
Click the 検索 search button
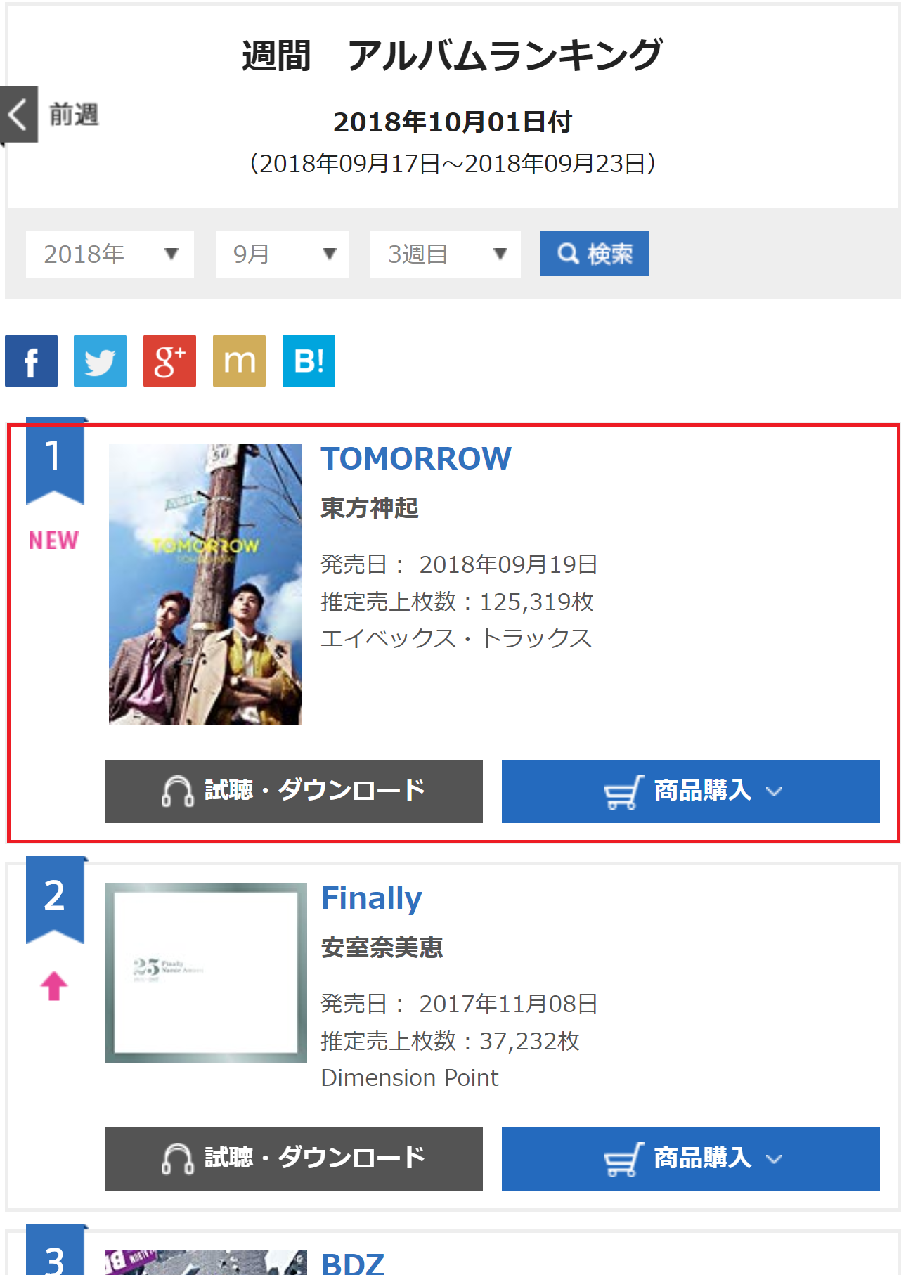(595, 254)
